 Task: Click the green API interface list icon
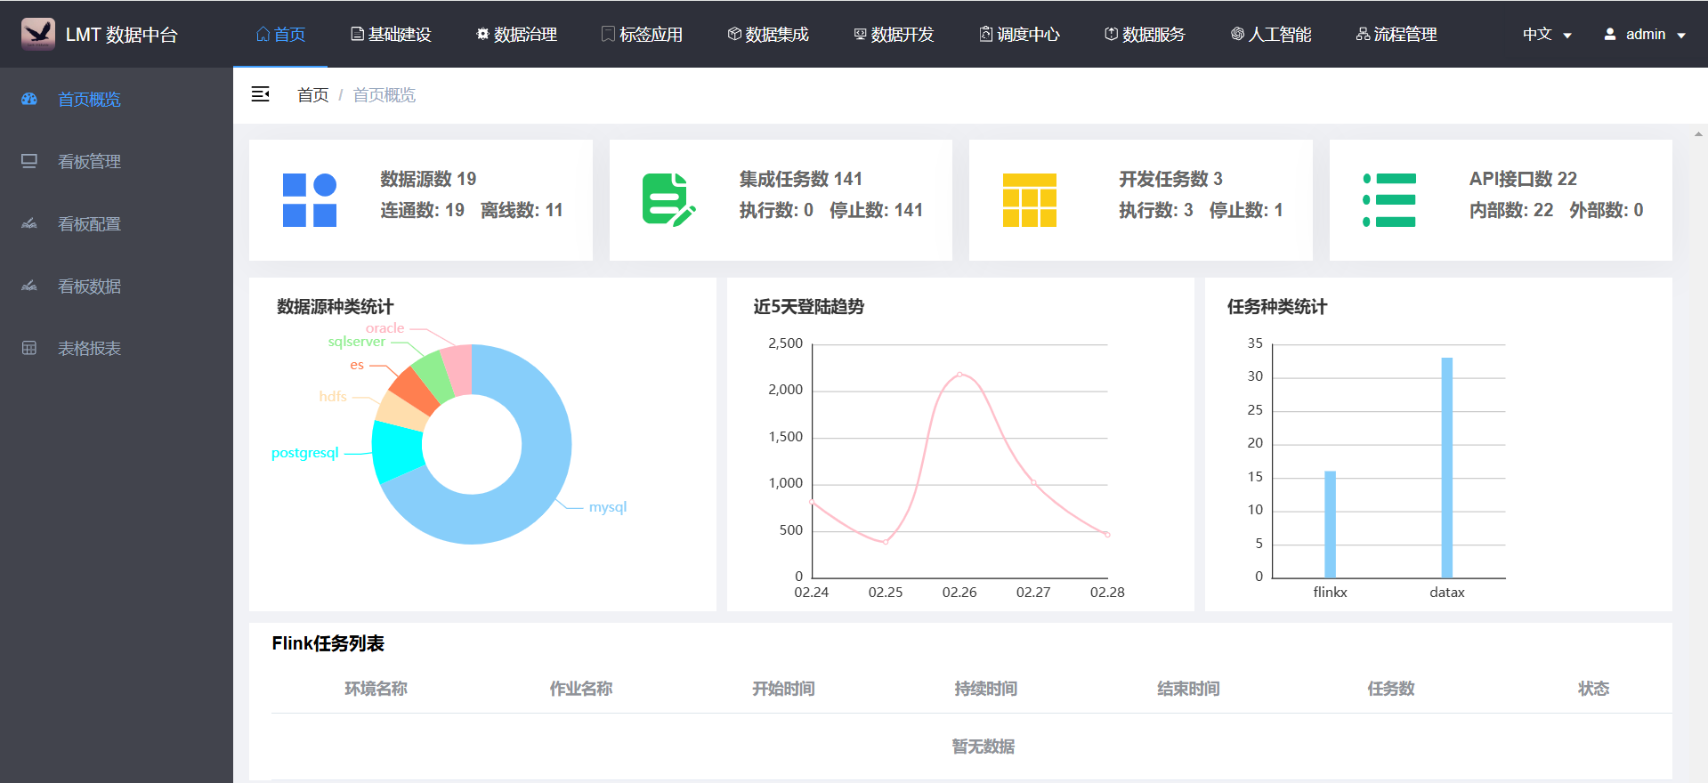[1388, 200]
